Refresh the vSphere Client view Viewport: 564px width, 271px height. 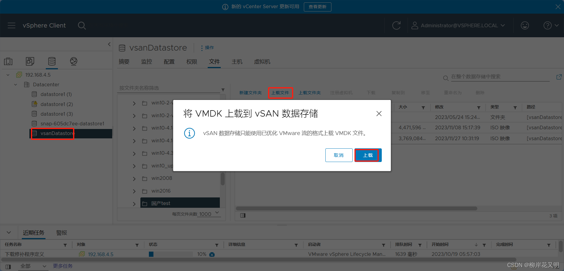point(396,25)
